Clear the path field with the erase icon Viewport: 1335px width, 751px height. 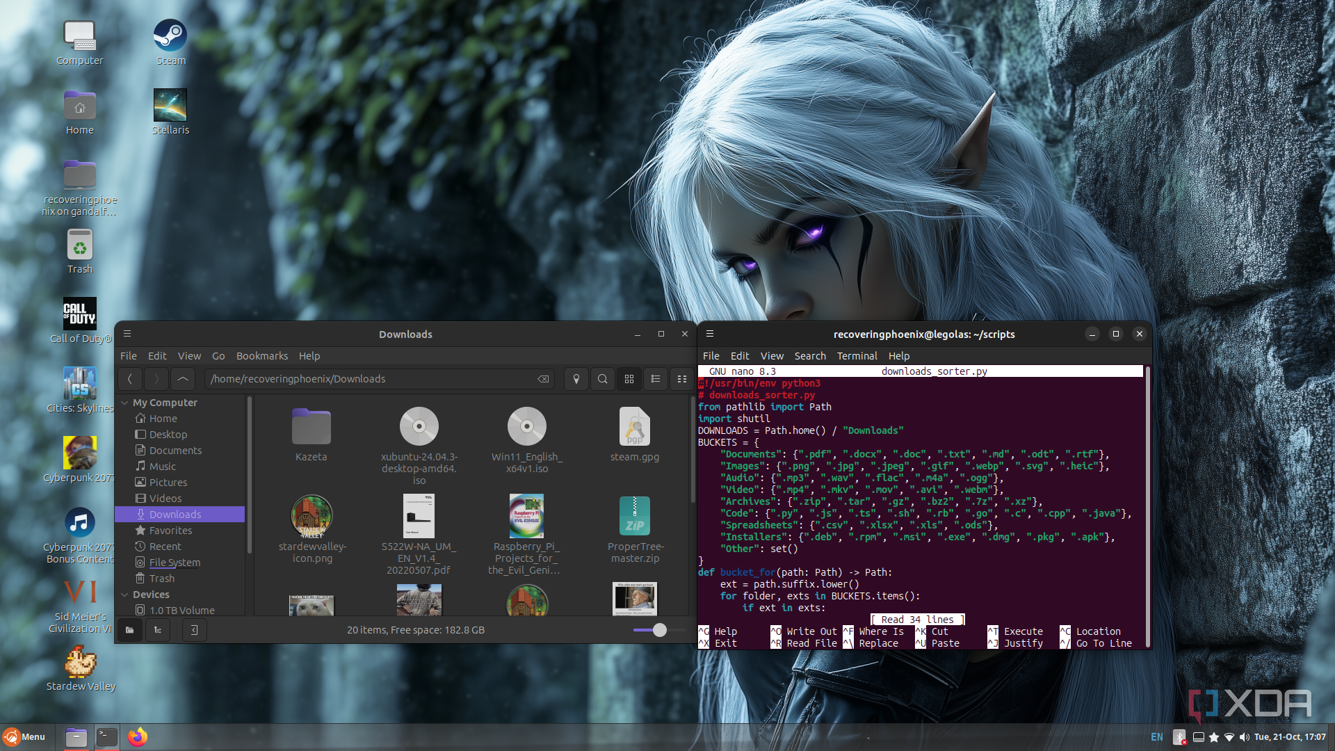tap(543, 379)
